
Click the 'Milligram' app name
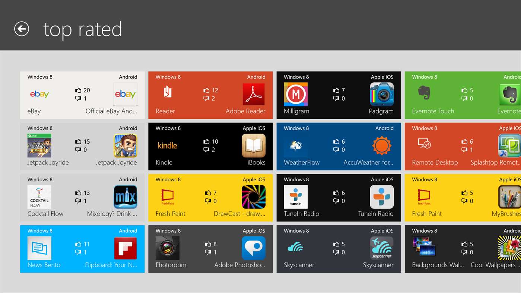click(296, 111)
